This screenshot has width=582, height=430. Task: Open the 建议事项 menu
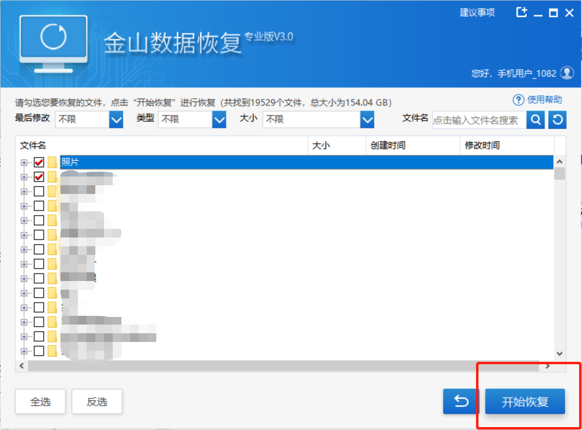click(x=477, y=13)
